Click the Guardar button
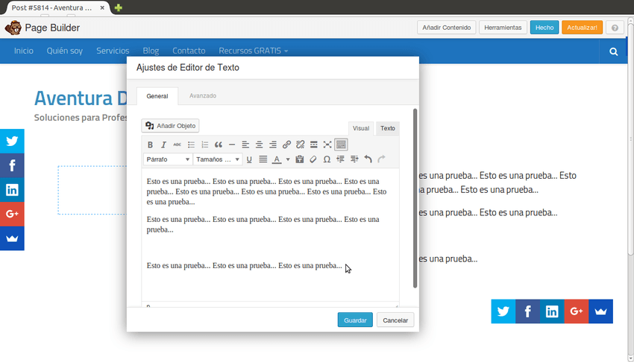This screenshot has height=362, width=634. [x=355, y=320]
